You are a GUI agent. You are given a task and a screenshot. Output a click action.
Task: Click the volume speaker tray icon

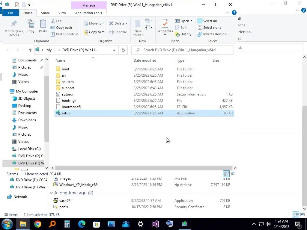click(268, 224)
